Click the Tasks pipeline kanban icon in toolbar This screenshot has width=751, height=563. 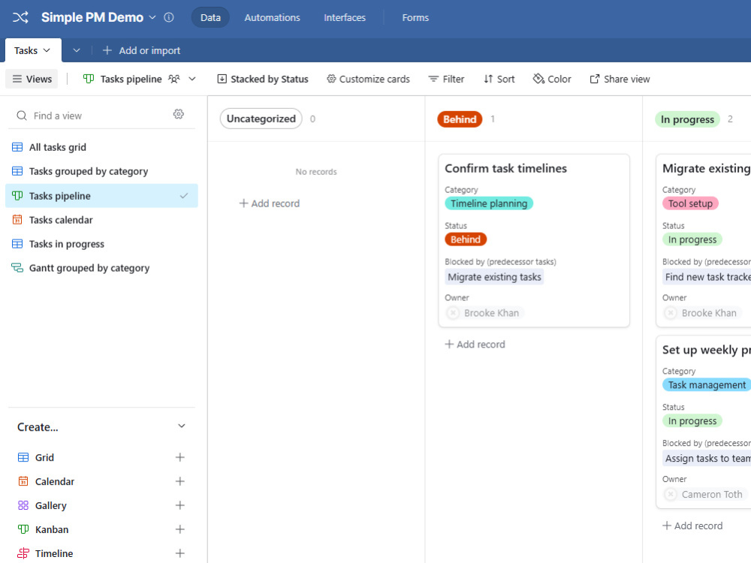(x=89, y=79)
